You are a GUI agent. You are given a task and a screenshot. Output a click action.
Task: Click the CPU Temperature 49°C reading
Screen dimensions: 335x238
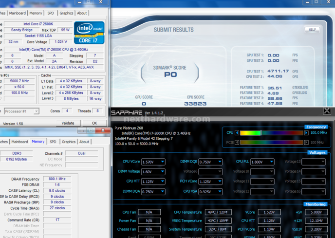[218, 212]
